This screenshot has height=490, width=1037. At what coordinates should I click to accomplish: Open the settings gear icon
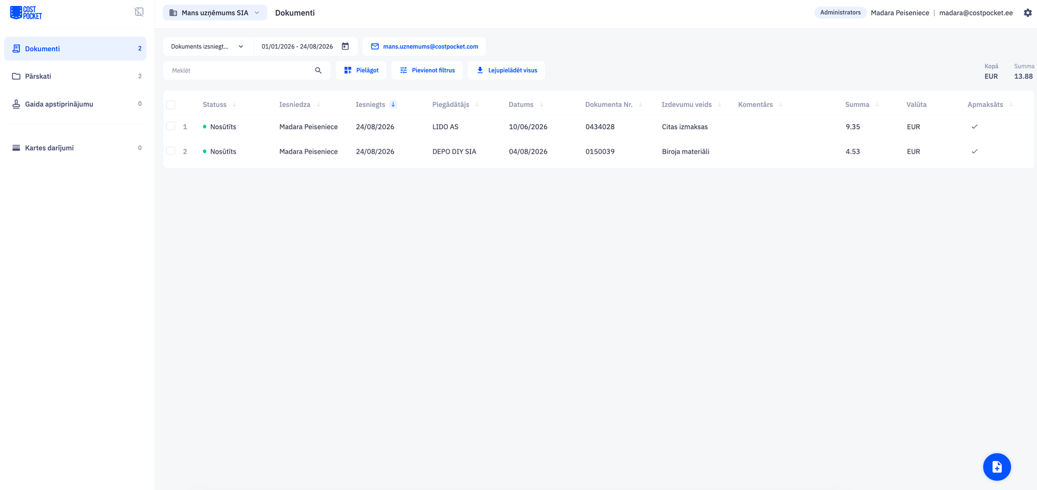(x=1027, y=13)
